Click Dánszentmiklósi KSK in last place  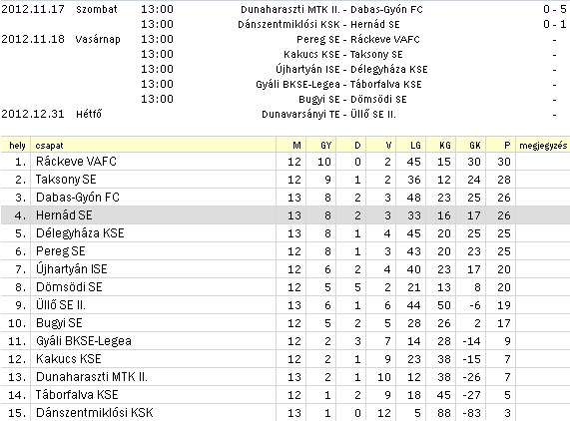pos(95,413)
